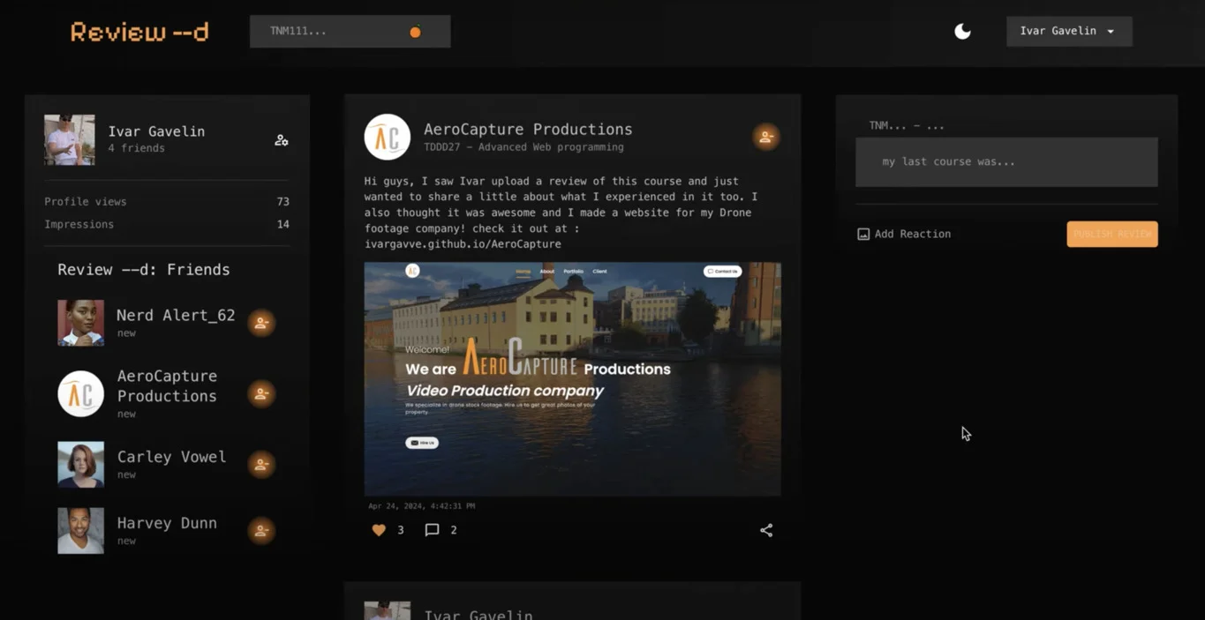Toggle follow on AeroCapture Productions post
This screenshot has width=1205, height=620.
[765, 137]
